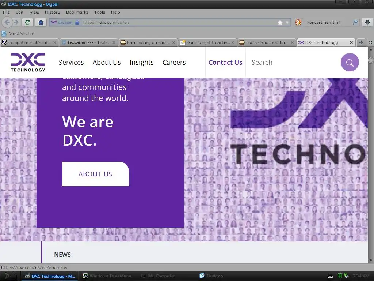374x281 pixels.
Task: Click the white ABOUT US button
Action: click(95, 174)
